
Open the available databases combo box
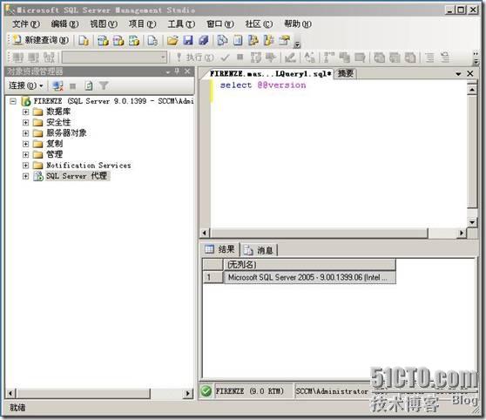tap(114, 58)
